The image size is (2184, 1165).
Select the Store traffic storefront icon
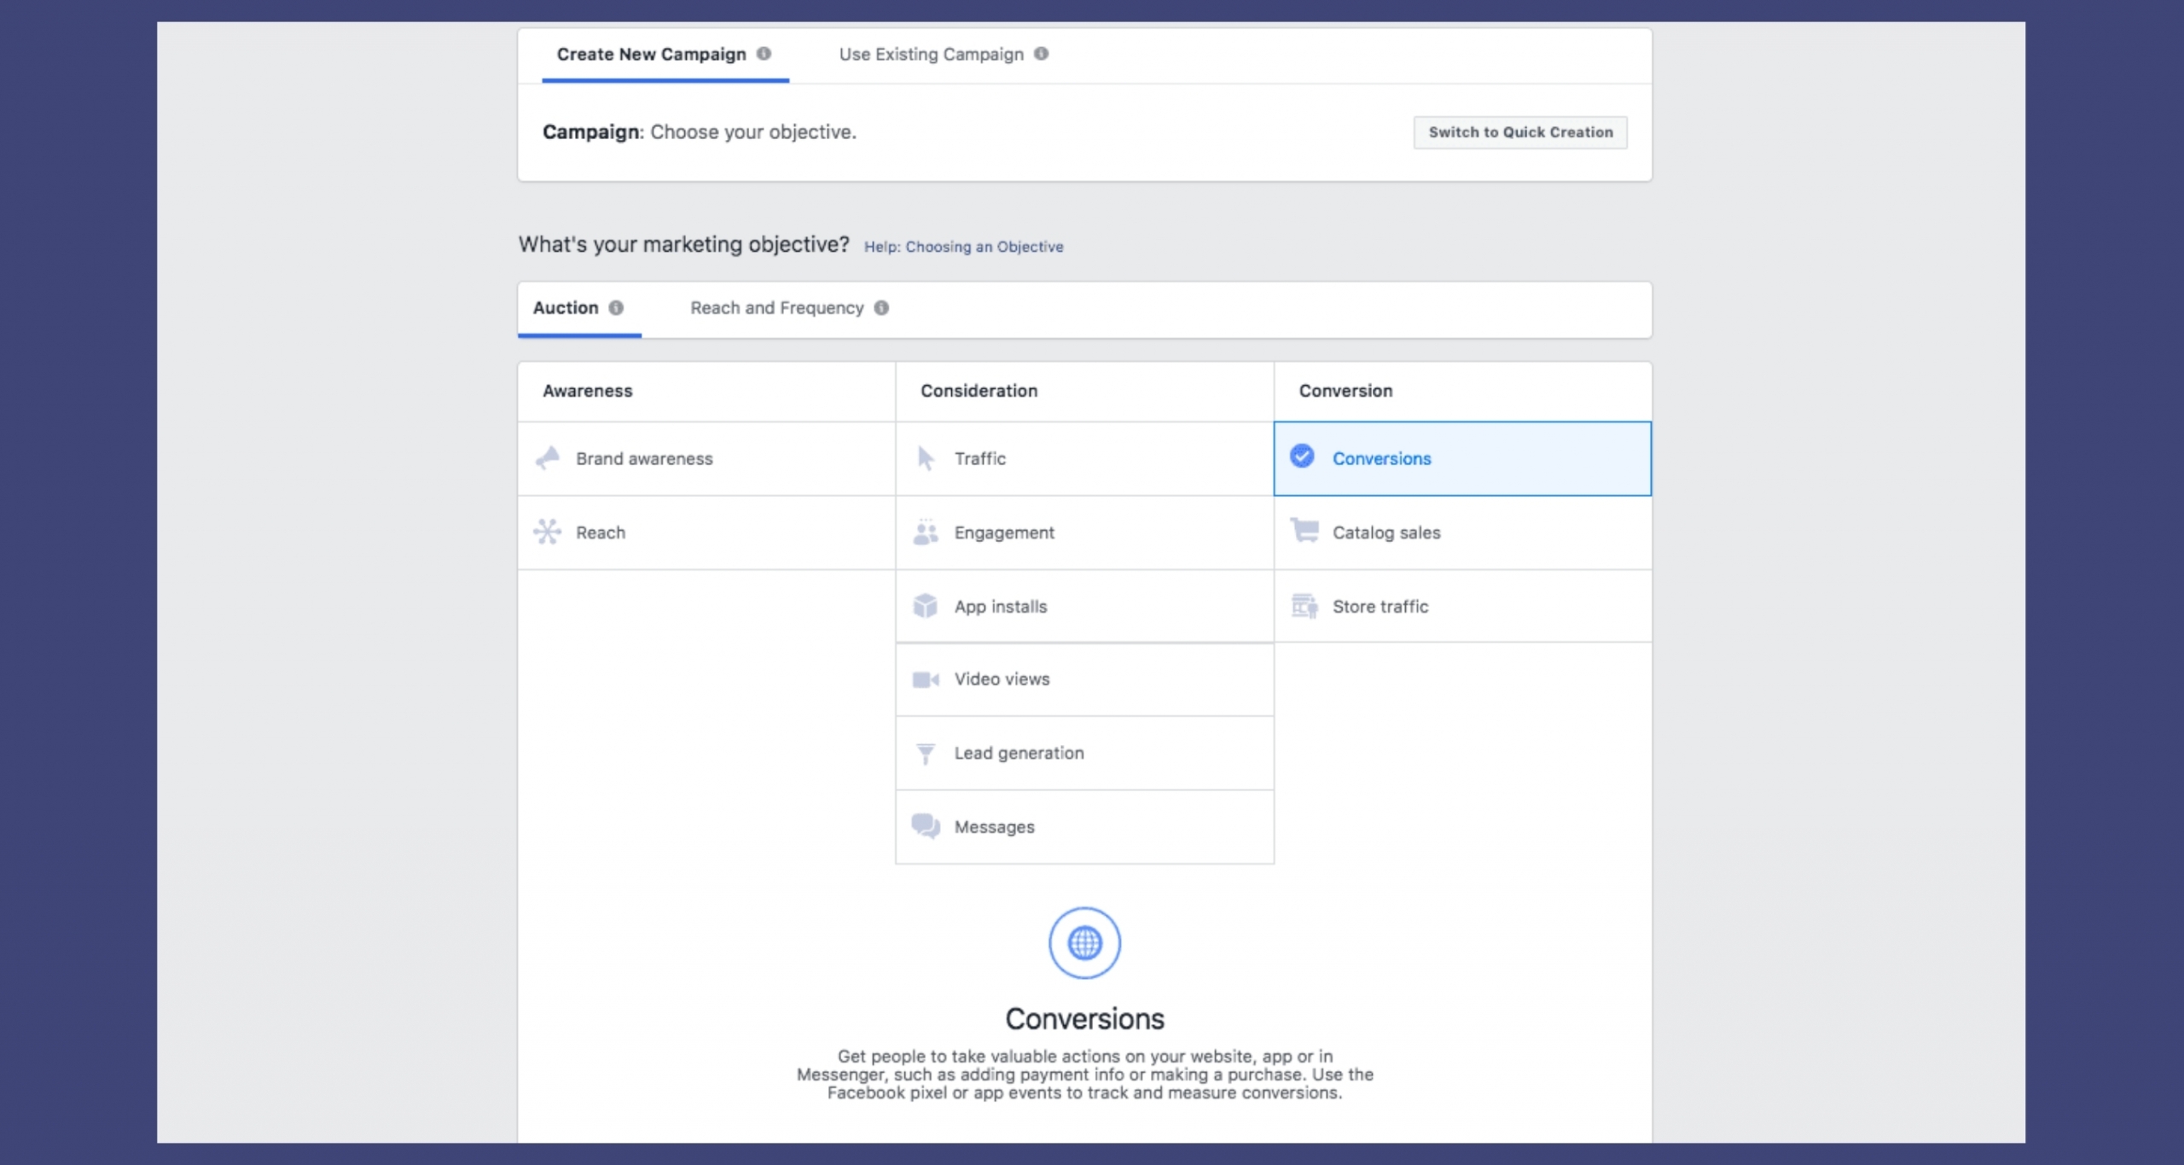click(x=1305, y=606)
